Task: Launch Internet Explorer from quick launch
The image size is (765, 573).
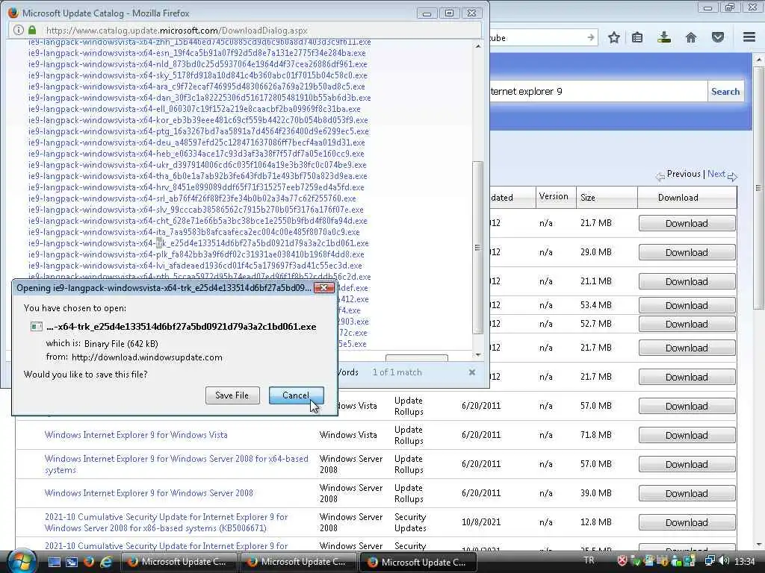Action: click(x=105, y=562)
